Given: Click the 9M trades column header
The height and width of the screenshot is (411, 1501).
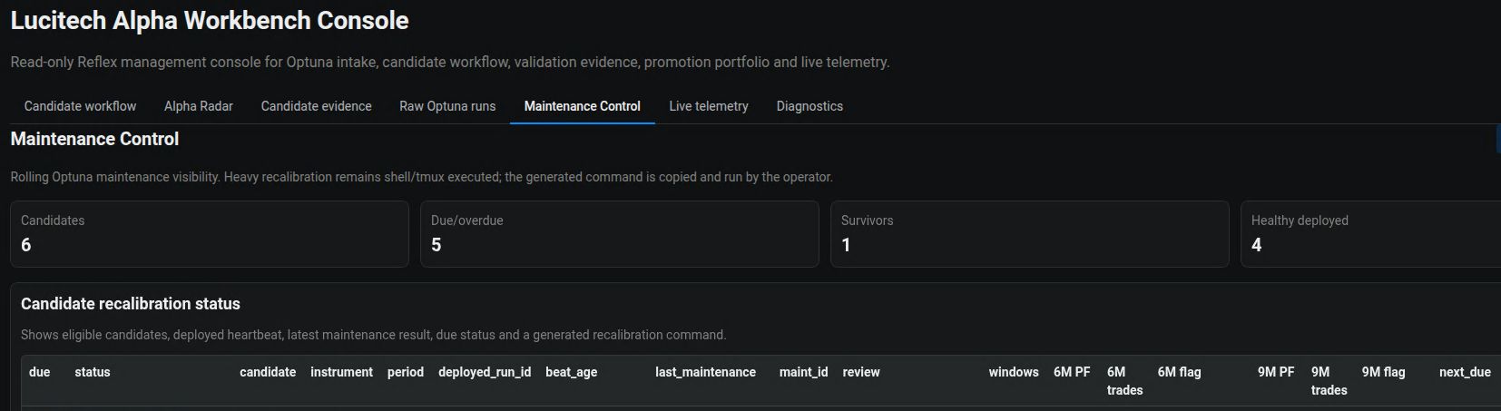Looking at the screenshot, I should click(1329, 381).
